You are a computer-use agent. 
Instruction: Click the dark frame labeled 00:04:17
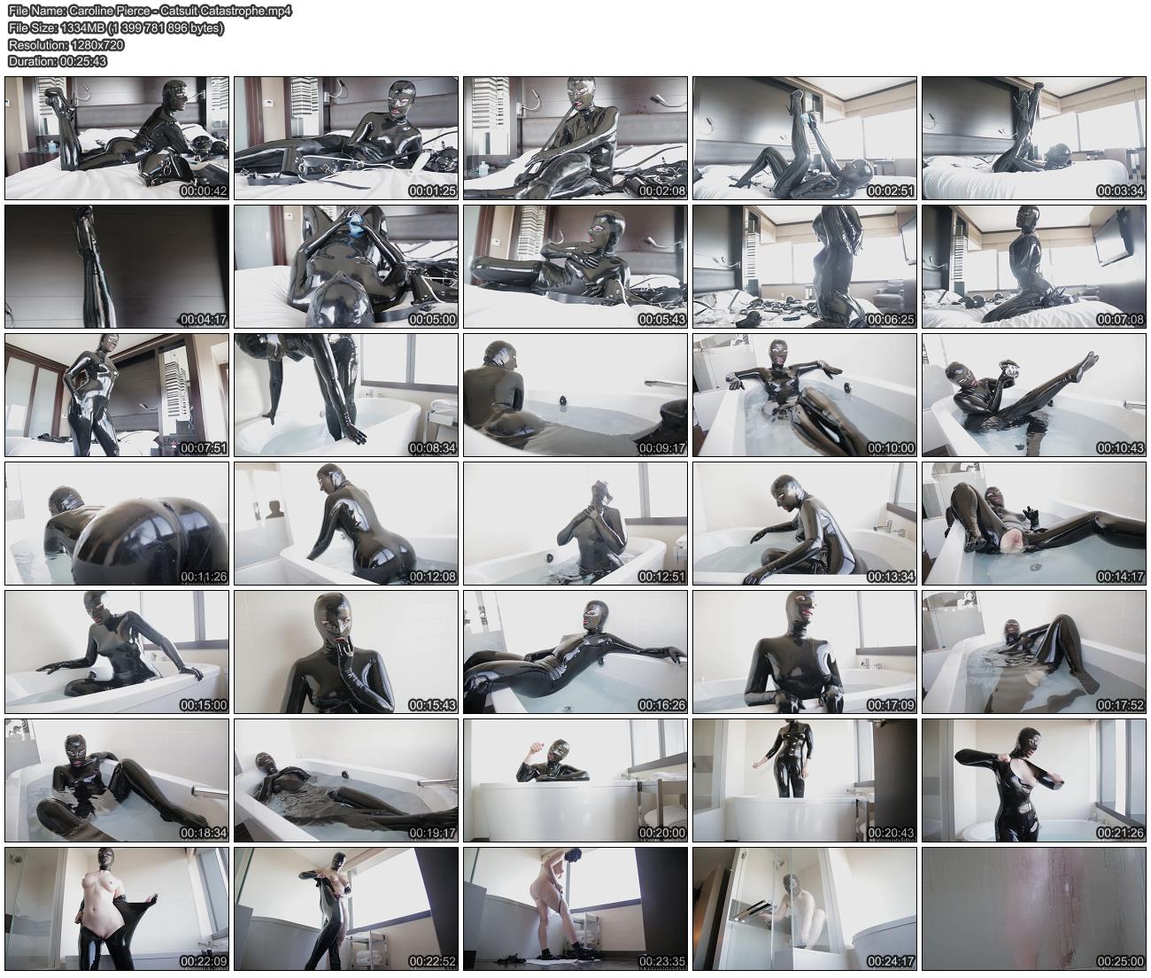(117, 267)
